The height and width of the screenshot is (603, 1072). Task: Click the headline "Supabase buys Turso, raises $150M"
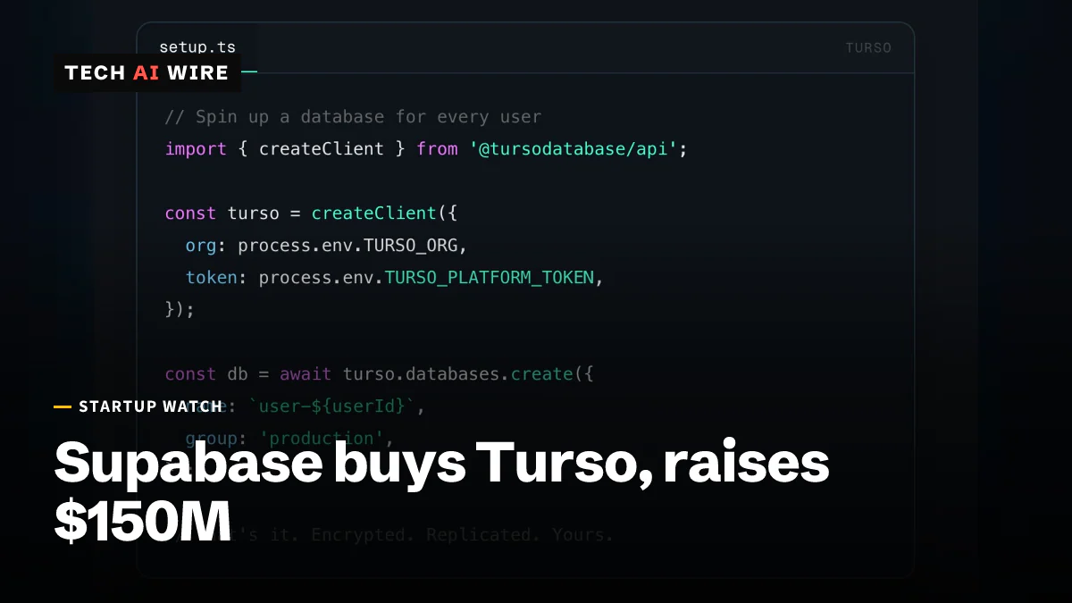[442, 492]
